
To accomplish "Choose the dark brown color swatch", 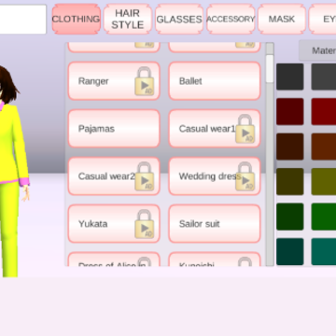I will pos(290,147).
